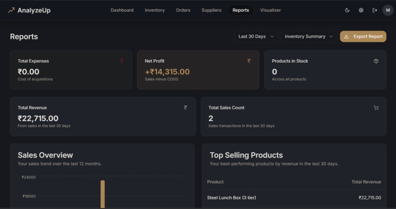Click the ₹24000 axis label
396x209 pixels.
(28, 177)
